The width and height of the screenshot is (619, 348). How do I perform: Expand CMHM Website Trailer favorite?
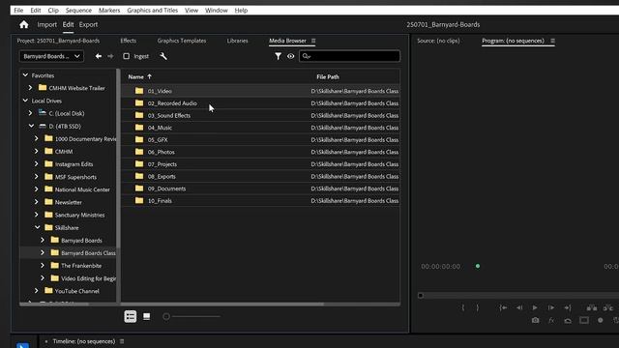click(30, 88)
